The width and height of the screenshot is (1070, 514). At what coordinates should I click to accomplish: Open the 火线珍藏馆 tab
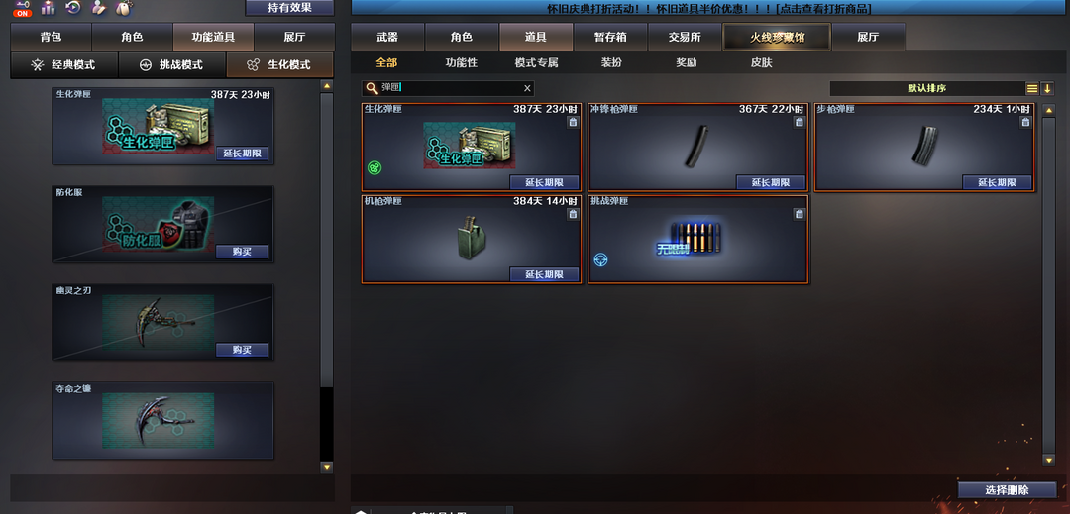click(x=777, y=37)
